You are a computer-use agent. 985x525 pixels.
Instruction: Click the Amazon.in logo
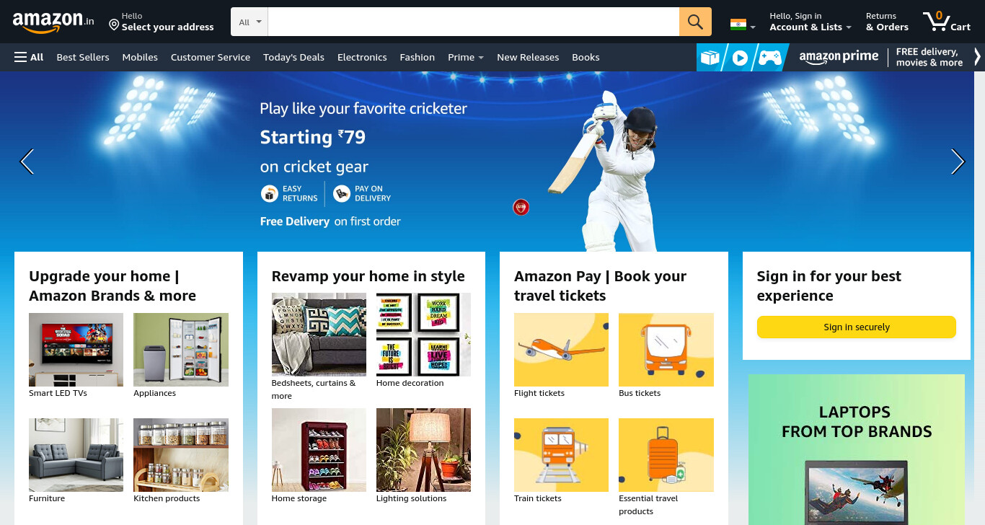coord(53,22)
